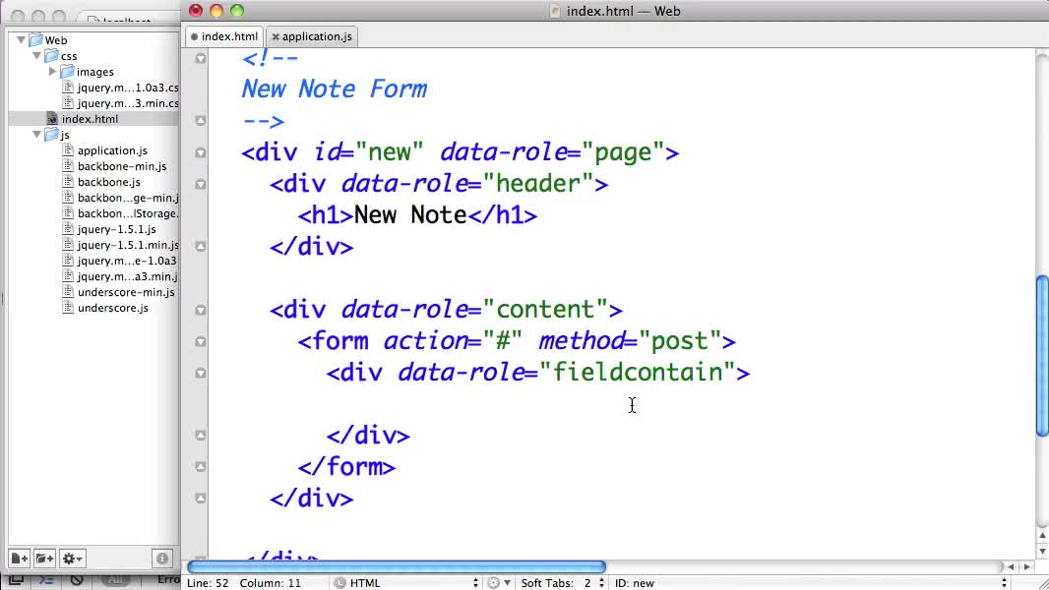The image size is (1049, 590).
Task: Fold the form element using its gutter marker
Action: 200,341
